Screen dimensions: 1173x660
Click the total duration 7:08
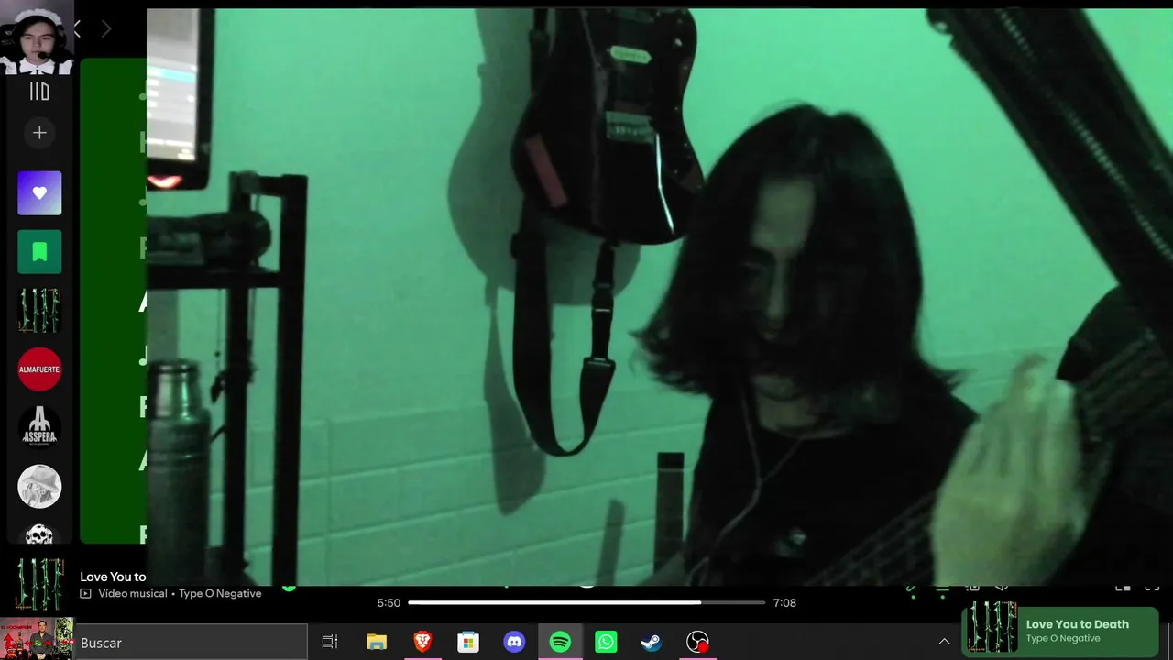tap(784, 602)
